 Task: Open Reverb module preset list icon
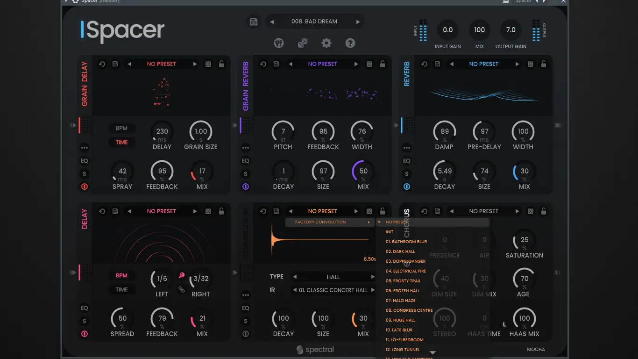[437, 64]
